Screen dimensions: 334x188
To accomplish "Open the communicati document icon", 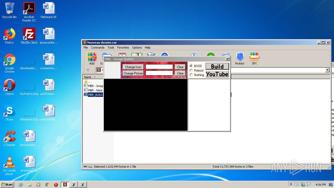I will point(49,113).
